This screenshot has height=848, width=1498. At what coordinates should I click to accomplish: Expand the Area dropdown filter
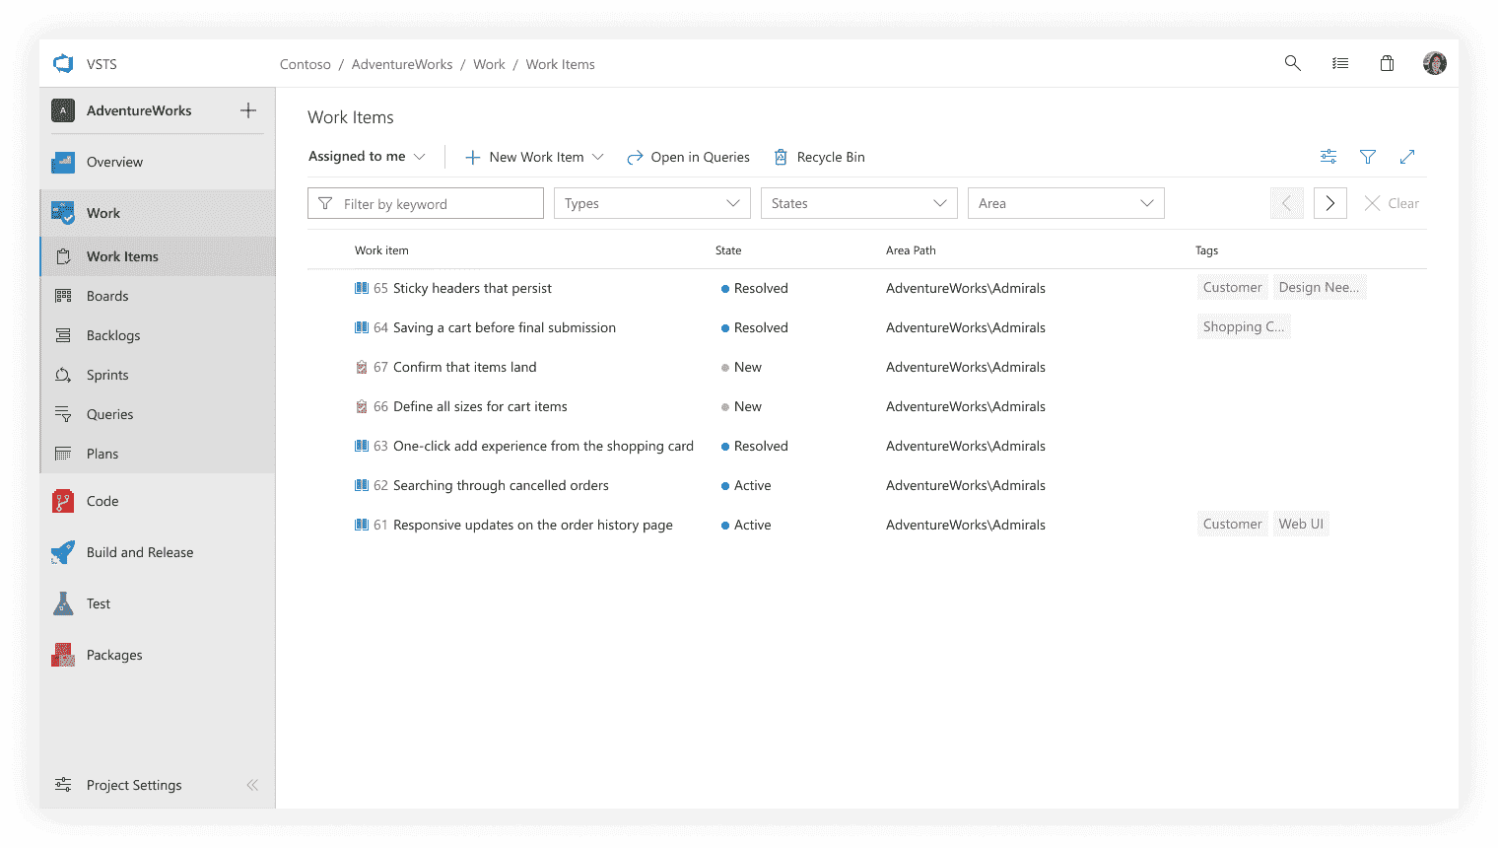pos(1065,203)
